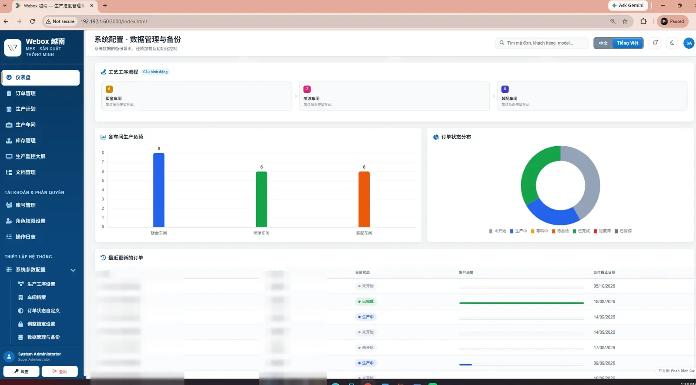Focus the Tìm mã đơn search field
Screen dimensions: 696x385
click(x=542, y=43)
